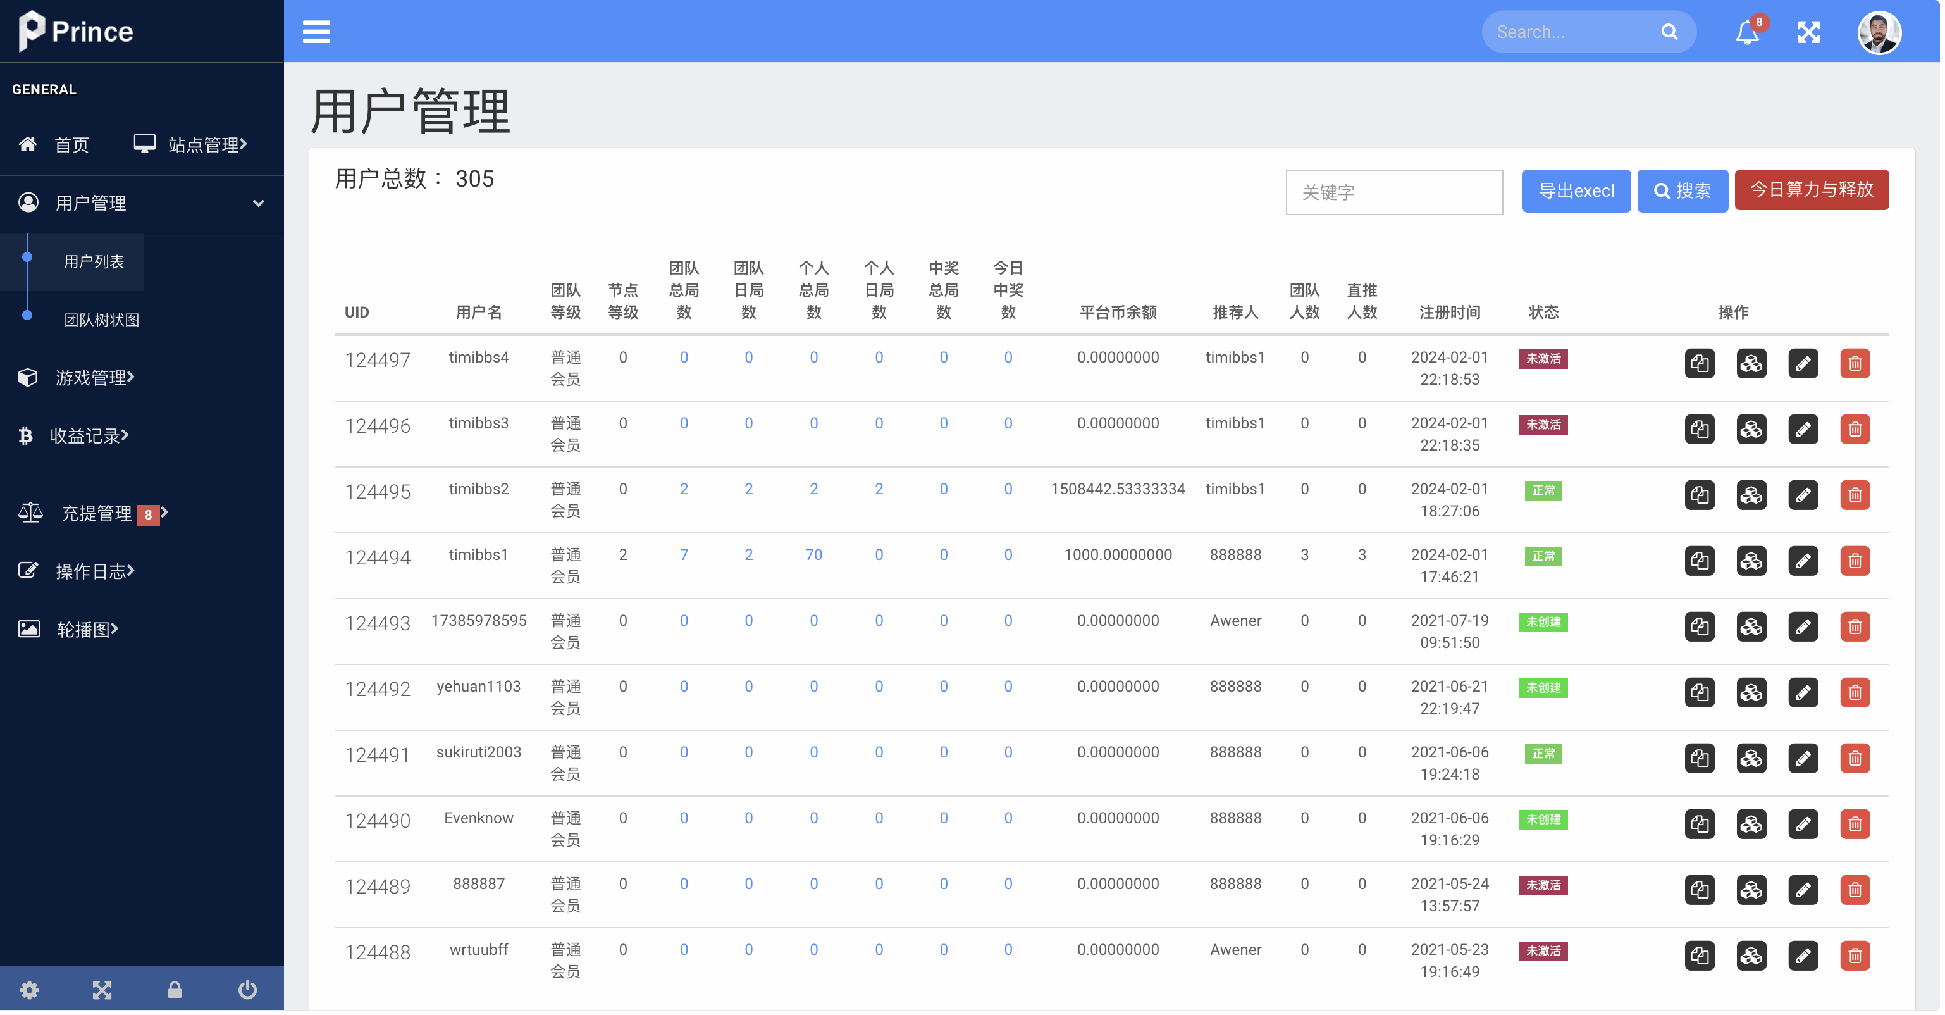This screenshot has height=1015, width=1945.
Task: Edit user timibbs2 using the pencil icon
Action: pyautogui.click(x=1804, y=495)
